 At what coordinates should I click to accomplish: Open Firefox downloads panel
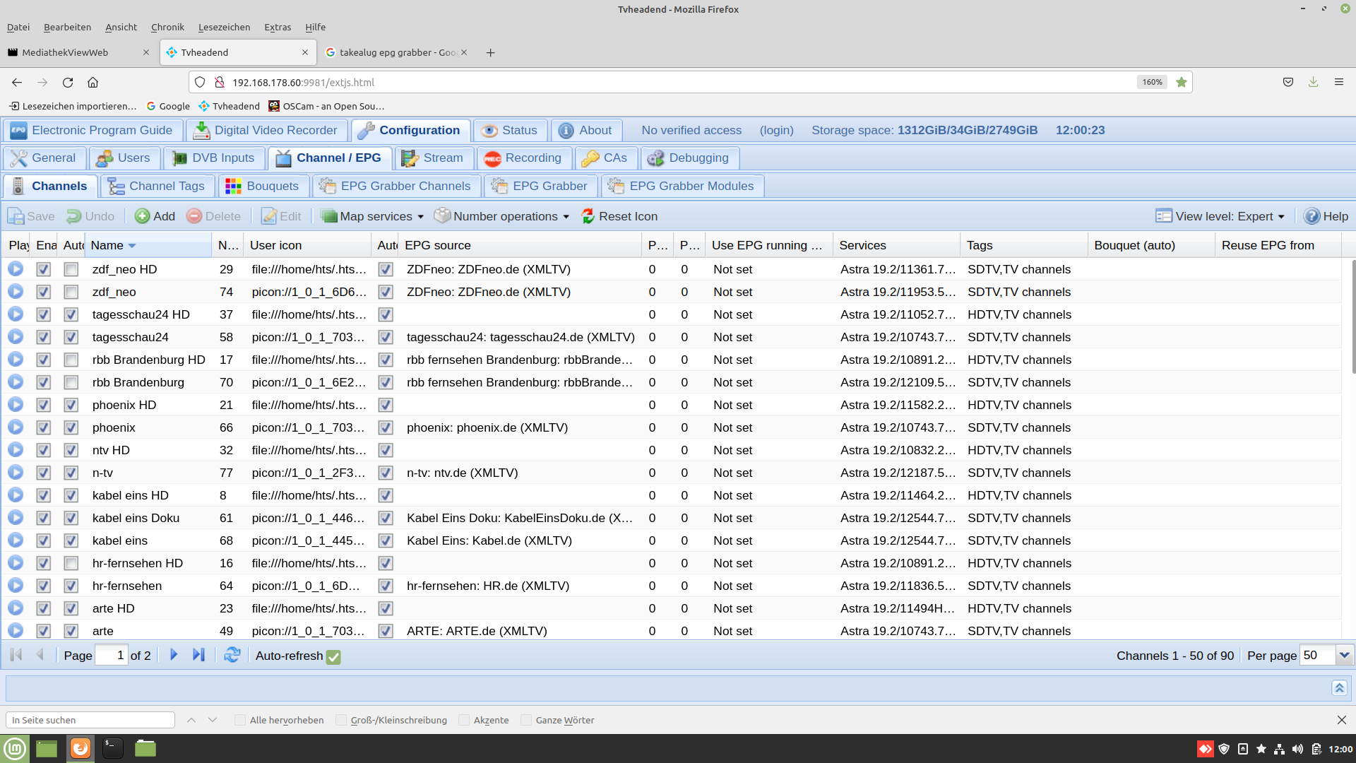coord(1313,82)
